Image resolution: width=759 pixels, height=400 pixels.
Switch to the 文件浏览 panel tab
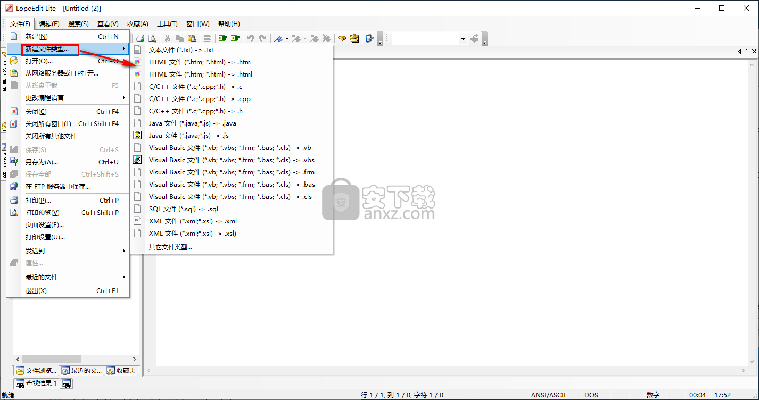point(36,371)
